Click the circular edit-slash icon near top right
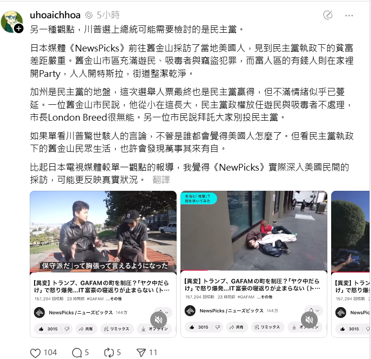This screenshot has height=359, width=371. (328, 15)
